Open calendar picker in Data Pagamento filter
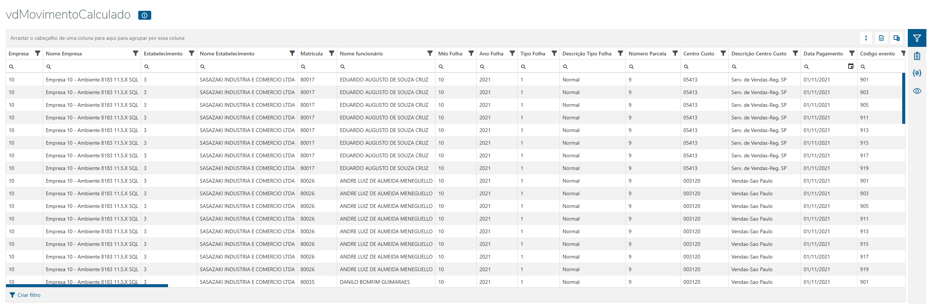Screen dimensions: 932x305 850,66
